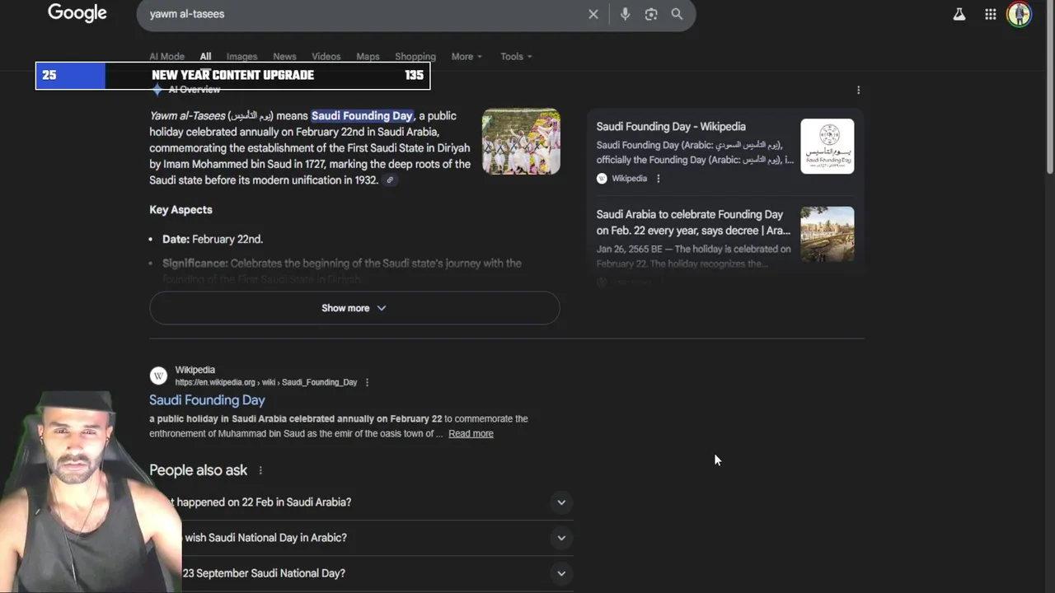Image resolution: width=1055 pixels, height=593 pixels.
Task: Click the search text field
Action: pyautogui.click(x=363, y=14)
